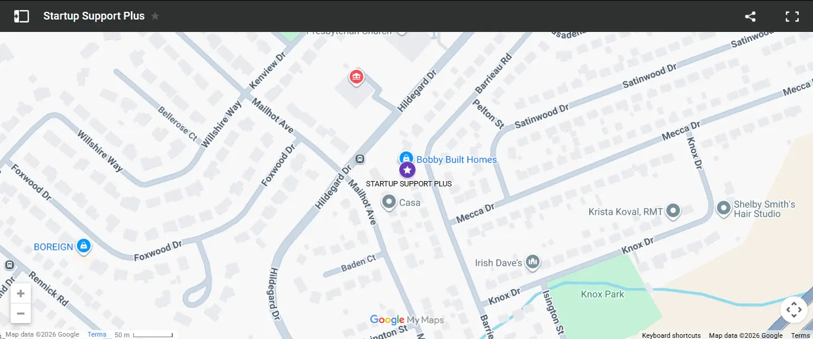View larger map in fullscreen
Viewport: 813px width, 339px height.
[792, 17]
